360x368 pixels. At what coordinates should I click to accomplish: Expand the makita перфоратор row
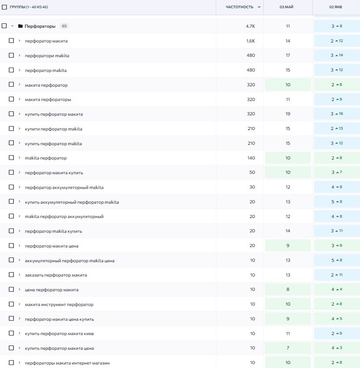tap(19, 158)
